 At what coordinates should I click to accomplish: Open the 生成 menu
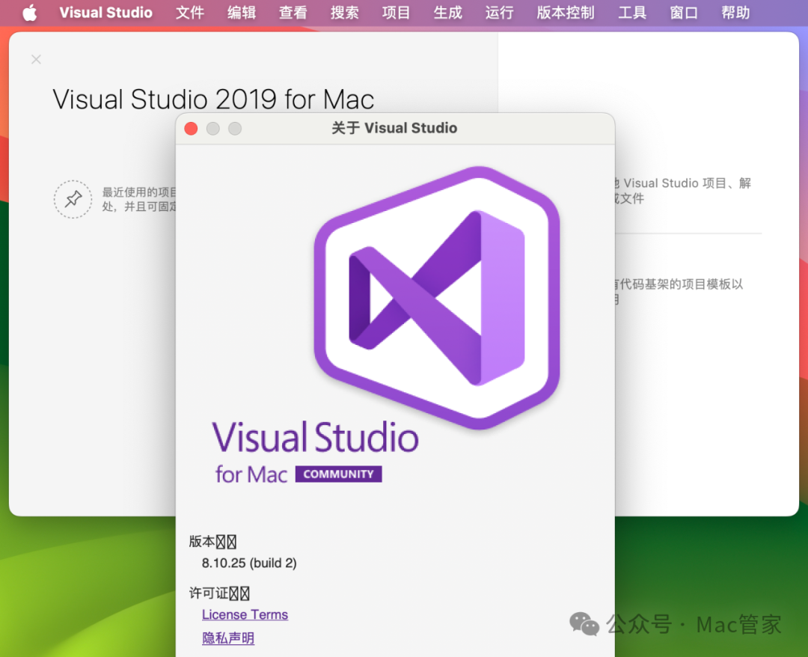coord(447,13)
